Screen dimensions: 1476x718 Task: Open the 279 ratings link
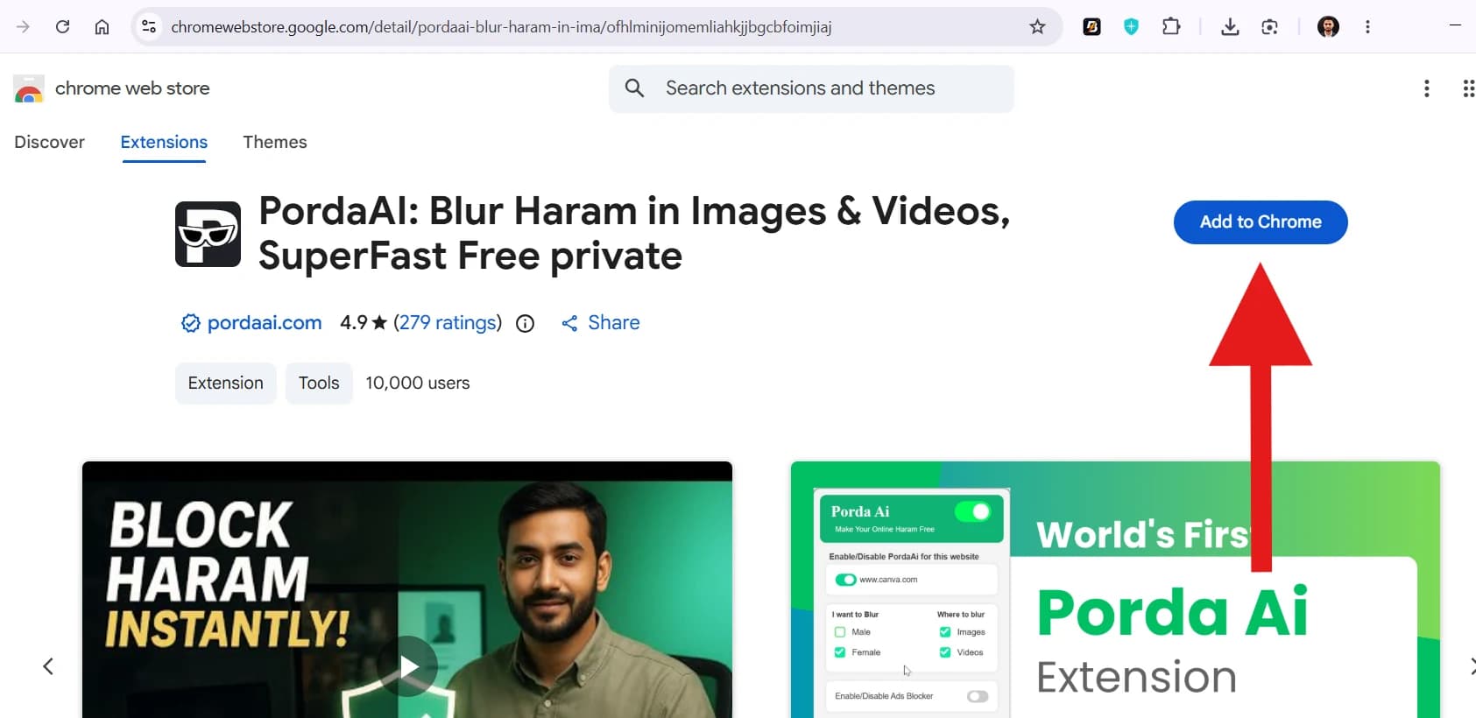click(x=448, y=322)
